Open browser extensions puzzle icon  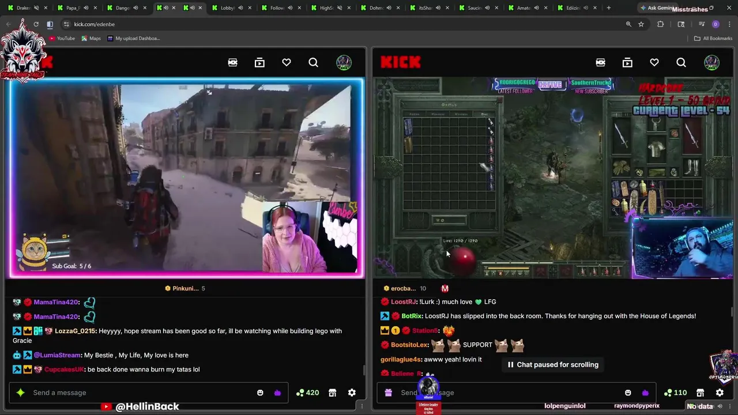point(660,24)
